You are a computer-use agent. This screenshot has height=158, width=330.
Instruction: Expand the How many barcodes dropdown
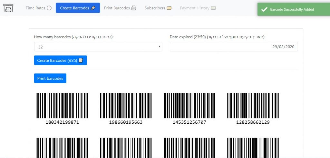[x=98, y=47]
